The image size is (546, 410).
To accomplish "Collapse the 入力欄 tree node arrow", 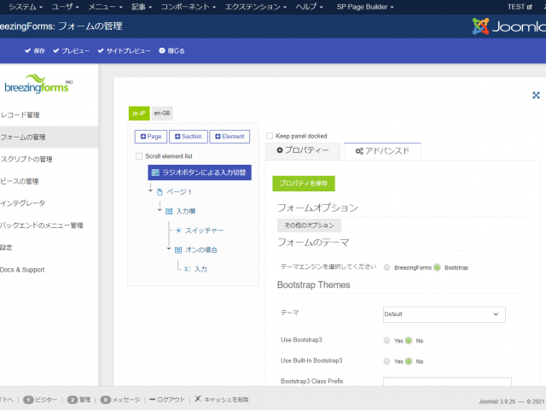I will [x=160, y=210].
